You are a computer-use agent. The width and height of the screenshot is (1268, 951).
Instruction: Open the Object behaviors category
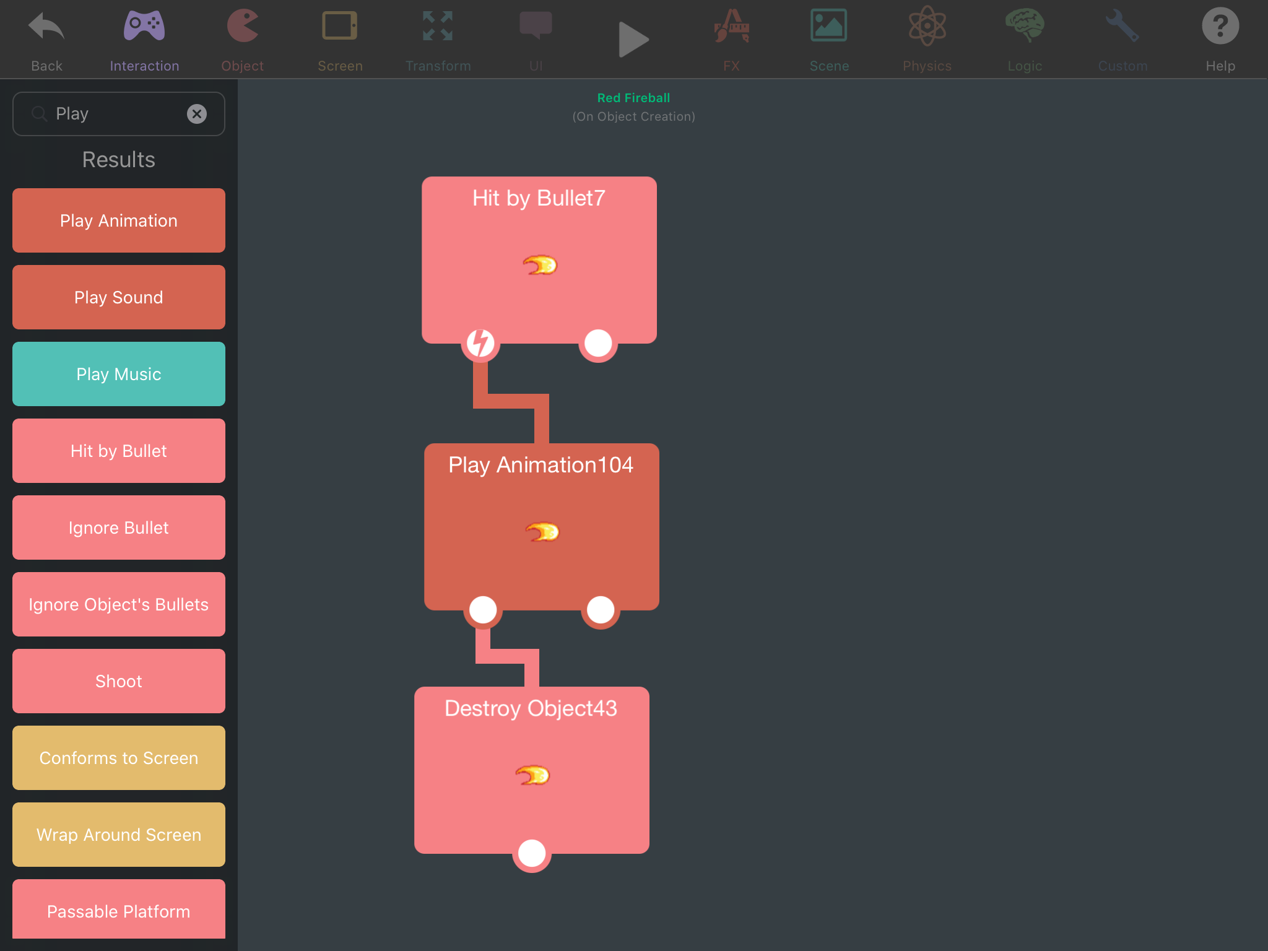242,28
